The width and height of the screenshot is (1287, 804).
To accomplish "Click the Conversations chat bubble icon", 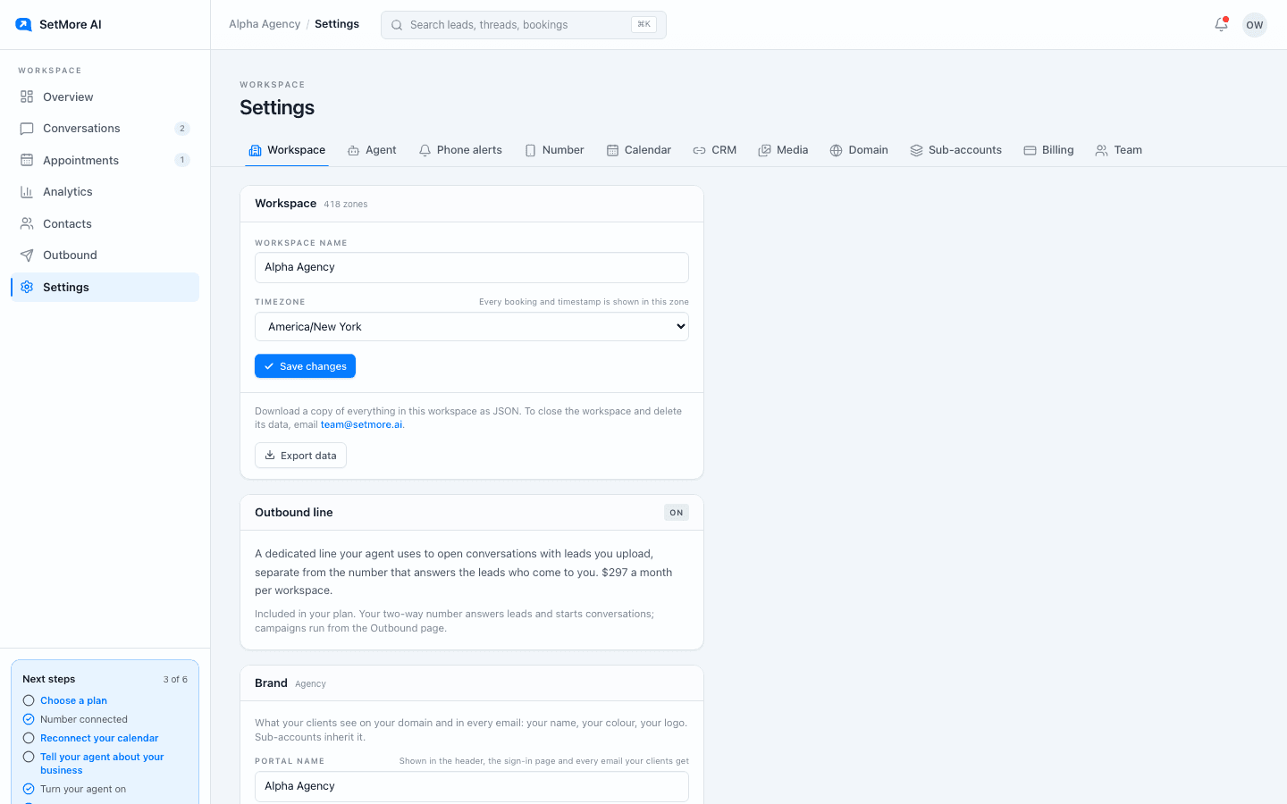I will click(x=27, y=129).
